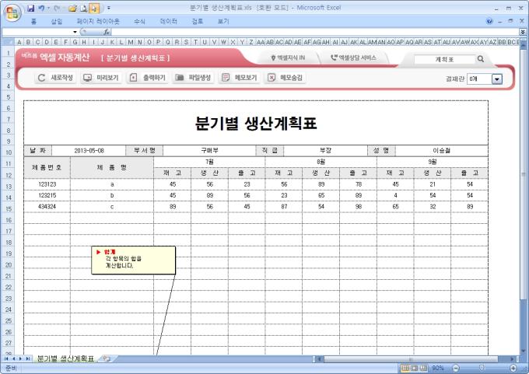
Task: Open the 페이지 레이아웃 ribbon tab
Action: coord(98,21)
